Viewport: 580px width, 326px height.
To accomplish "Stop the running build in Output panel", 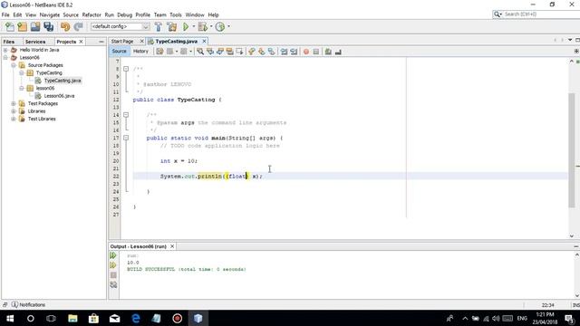I will pos(113,275).
